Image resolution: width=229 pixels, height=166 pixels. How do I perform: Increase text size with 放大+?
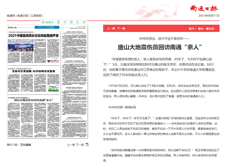tap(193, 28)
